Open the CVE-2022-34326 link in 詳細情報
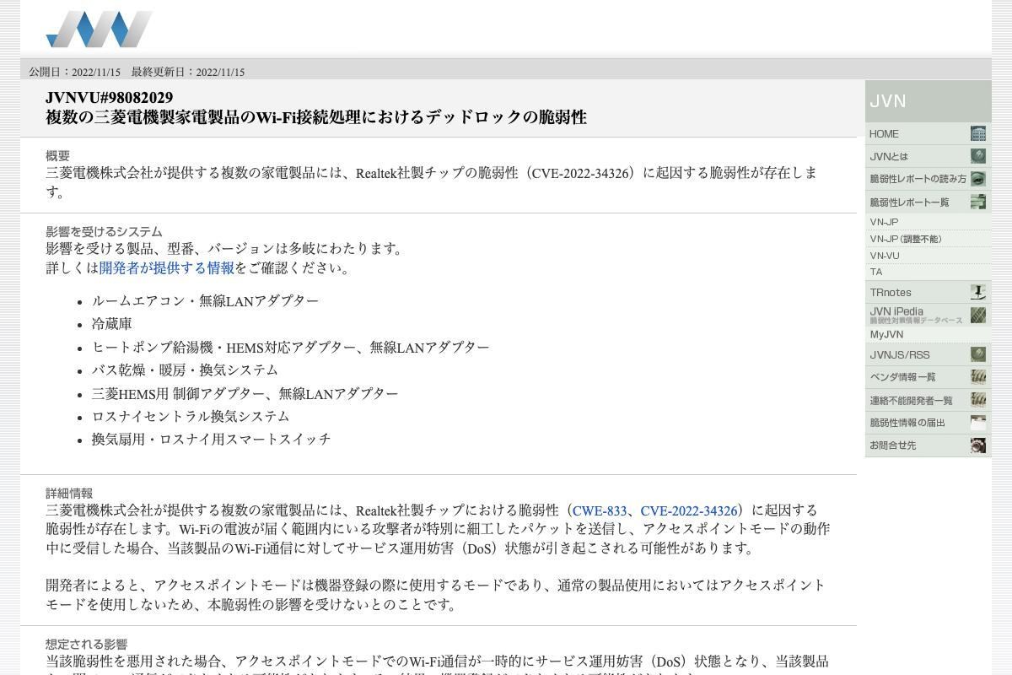The width and height of the screenshot is (1012, 675). click(689, 510)
